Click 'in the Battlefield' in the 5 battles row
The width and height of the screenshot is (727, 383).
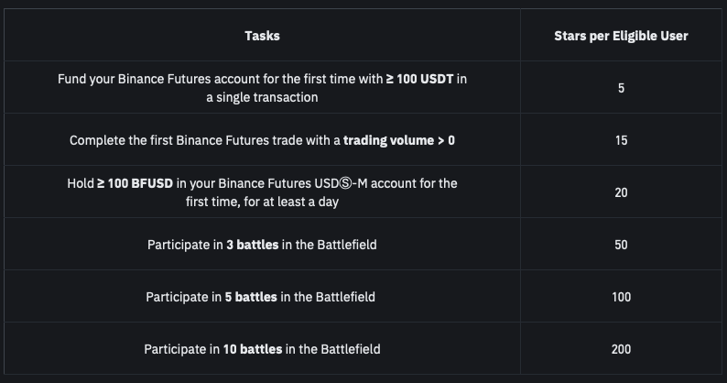pyautogui.click(x=328, y=297)
